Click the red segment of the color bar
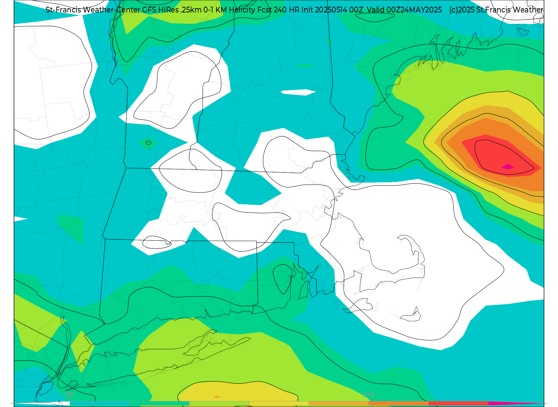The image size is (558, 407). pos(458,404)
